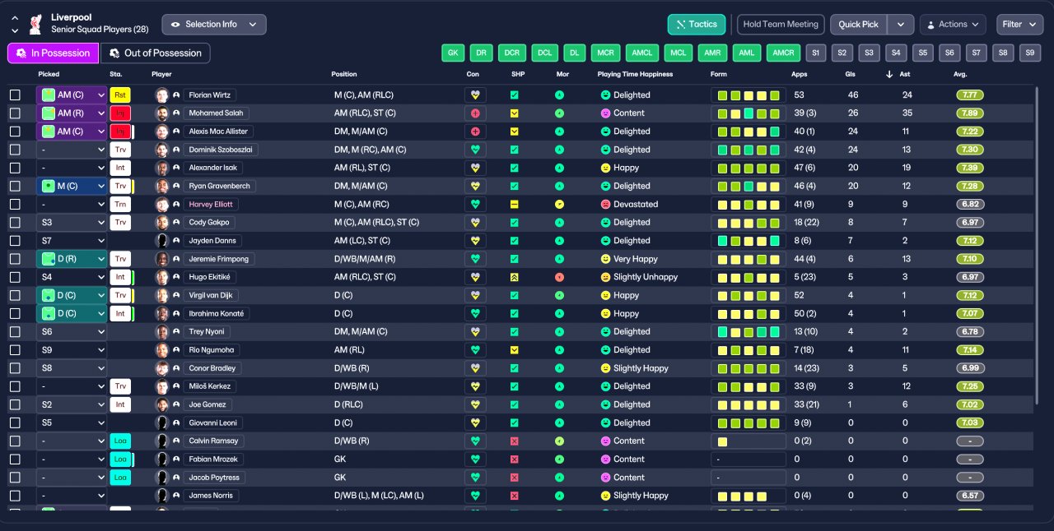Tick the checkbox for Florian Wirtz
The image size is (1054, 531).
pos(15,95)
